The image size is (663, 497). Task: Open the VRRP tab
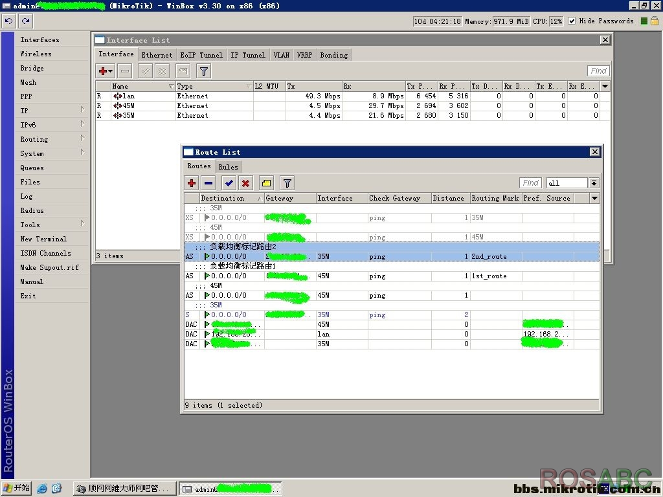click(x=304, y=55)
